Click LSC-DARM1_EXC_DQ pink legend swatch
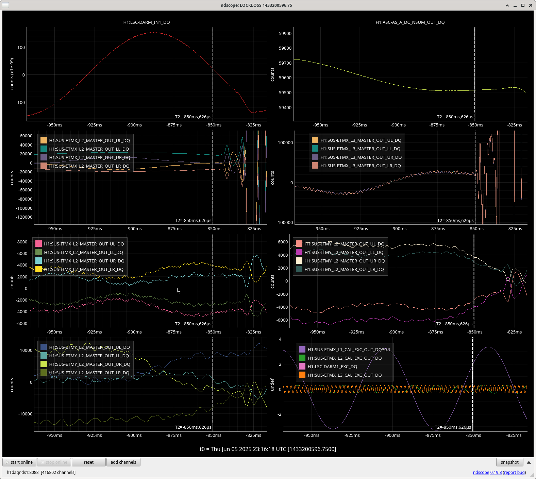Viewport: 536px width, 479px height. [x=302, y=366]
